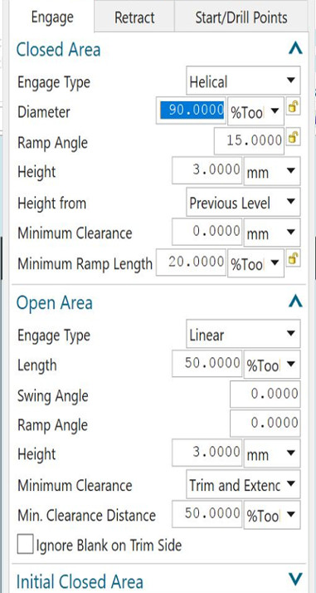Open Minimum Clearance Trim and Extend dropdown
This screenshot has height=593, width=316.
(243, 484)
